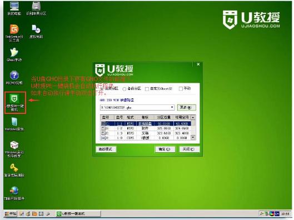Click the first system tray icon
The height and width of the screenshot is (220, 294).
[262, 214]
